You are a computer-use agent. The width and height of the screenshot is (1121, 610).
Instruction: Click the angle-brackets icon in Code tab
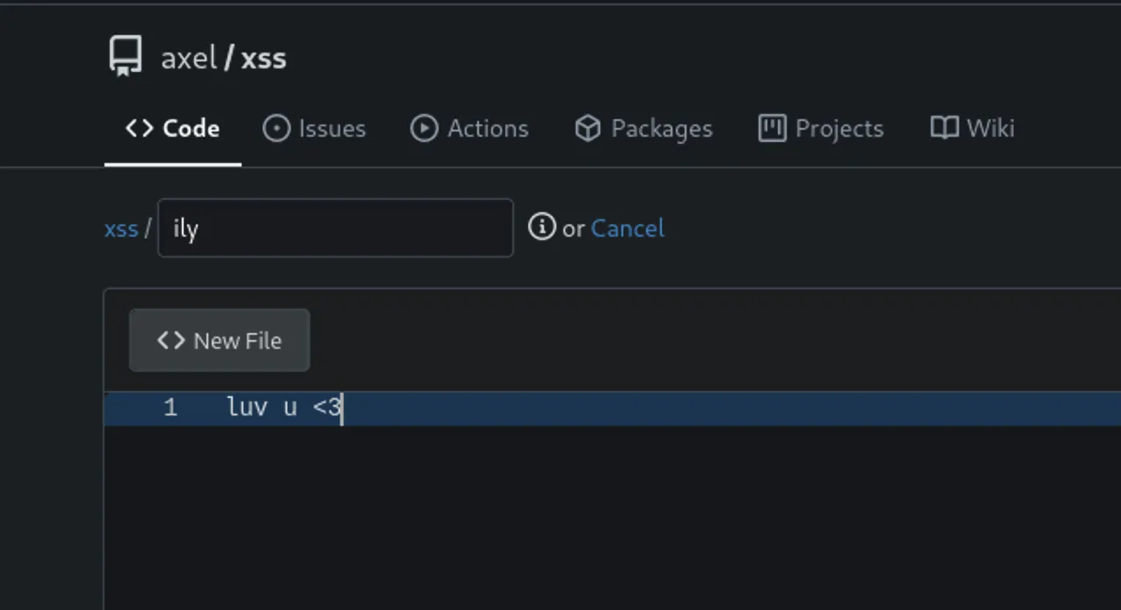coord(139,128)
